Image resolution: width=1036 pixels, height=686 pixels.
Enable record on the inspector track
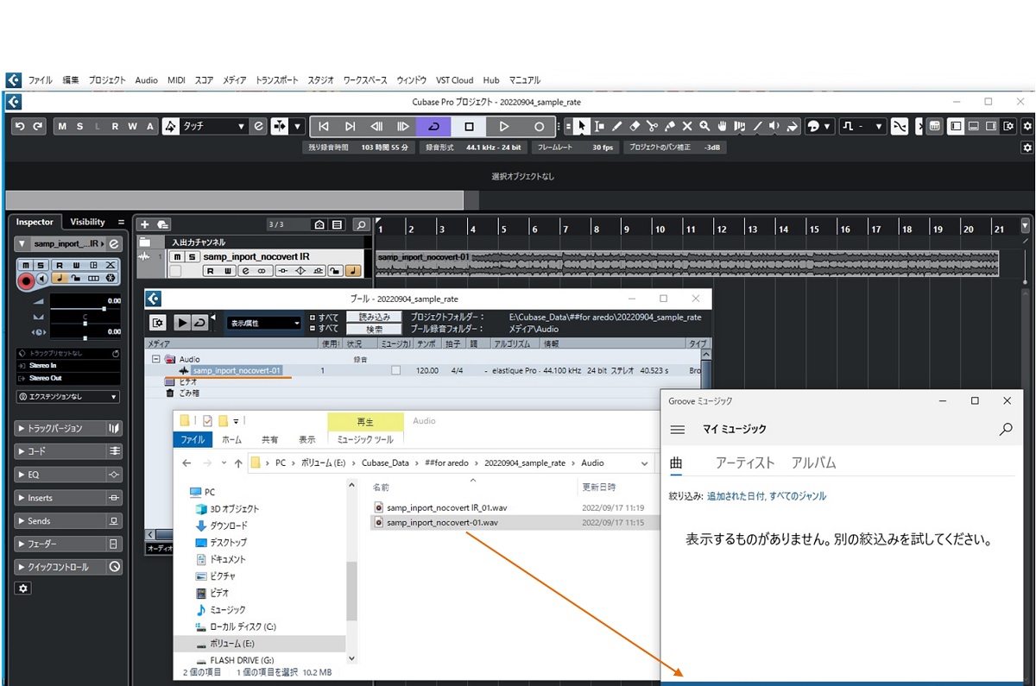click(26, 280)
